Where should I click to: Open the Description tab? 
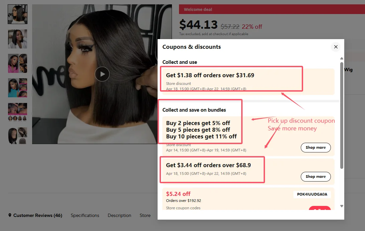click(119, 215)
